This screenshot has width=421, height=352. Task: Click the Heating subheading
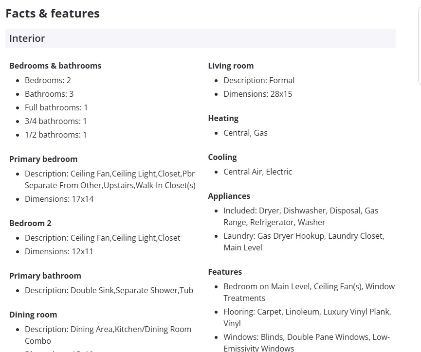[223, 118]
